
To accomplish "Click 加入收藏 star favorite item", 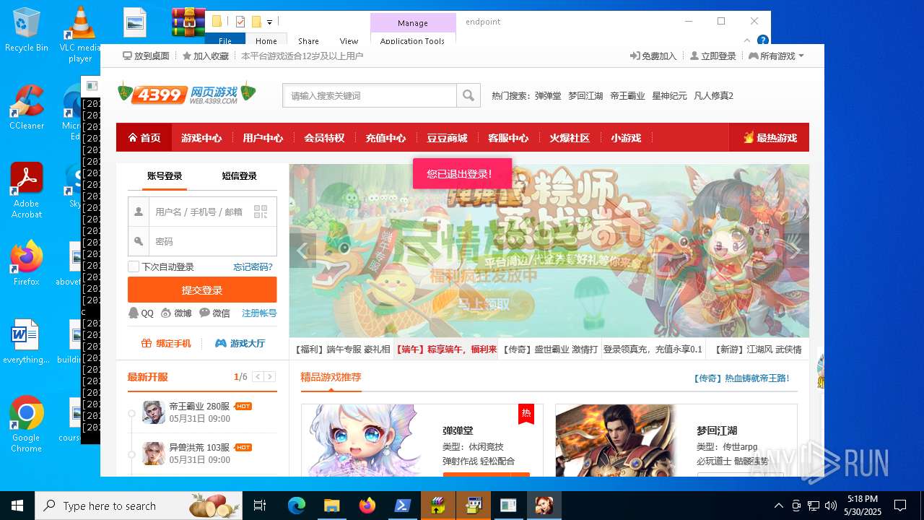I will point(206,56).
